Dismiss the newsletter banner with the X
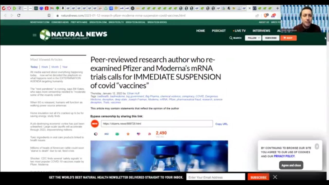The height and width of the screenshot is (185, 329). pos(275,177)
